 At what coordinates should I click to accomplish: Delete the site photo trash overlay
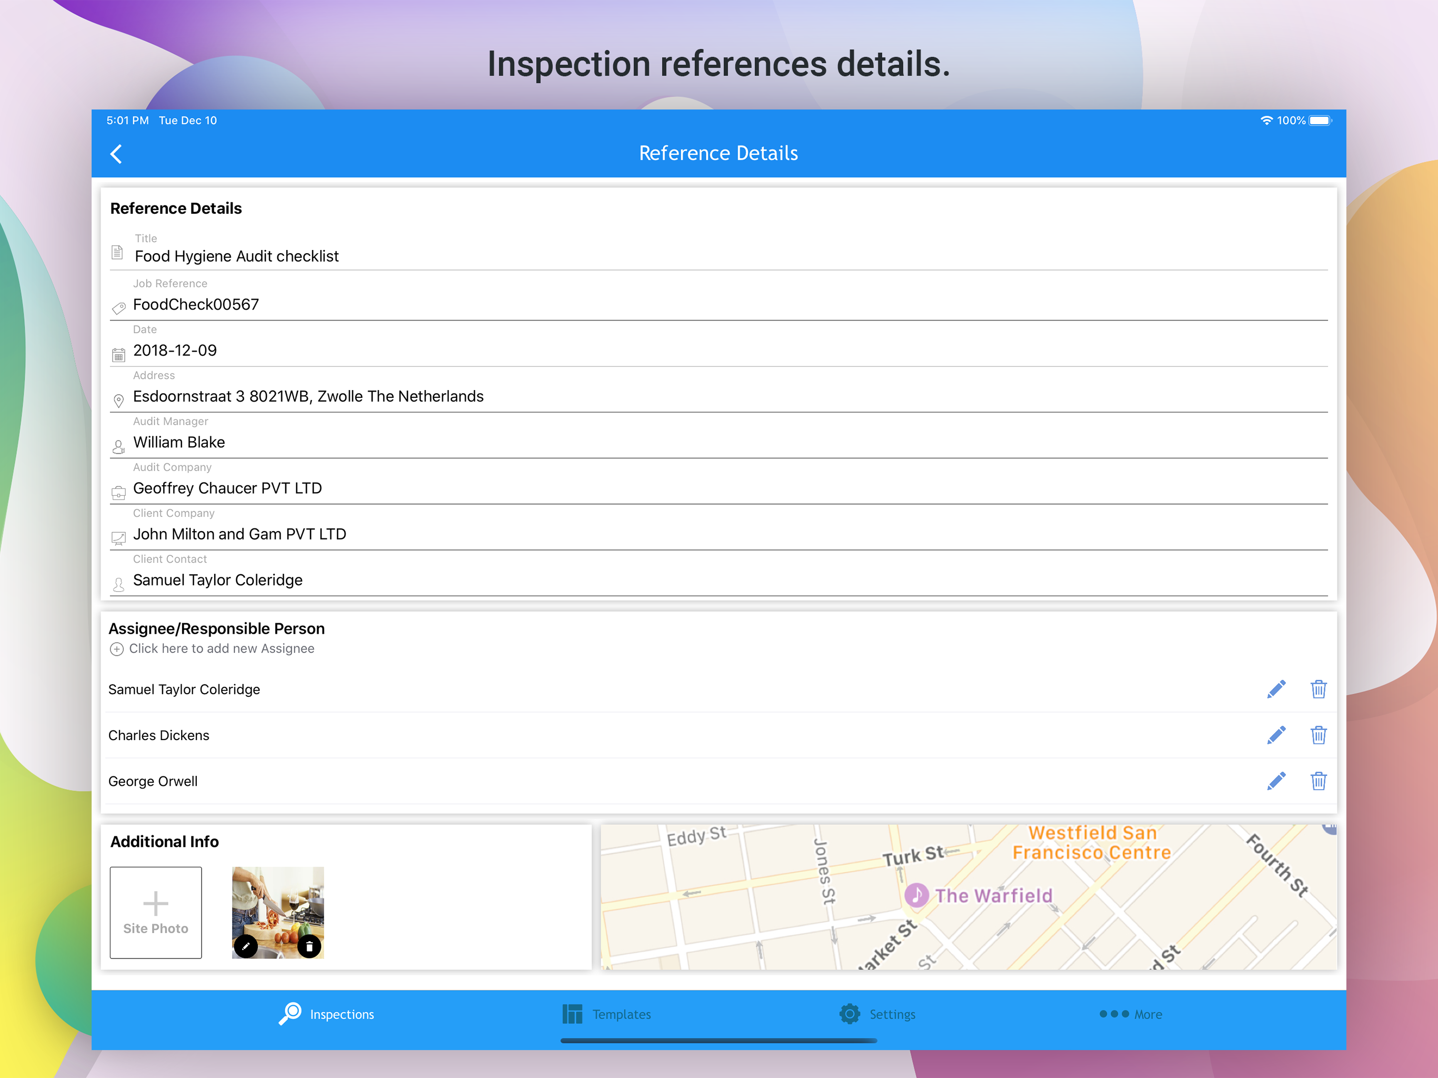tap(309, 946)
